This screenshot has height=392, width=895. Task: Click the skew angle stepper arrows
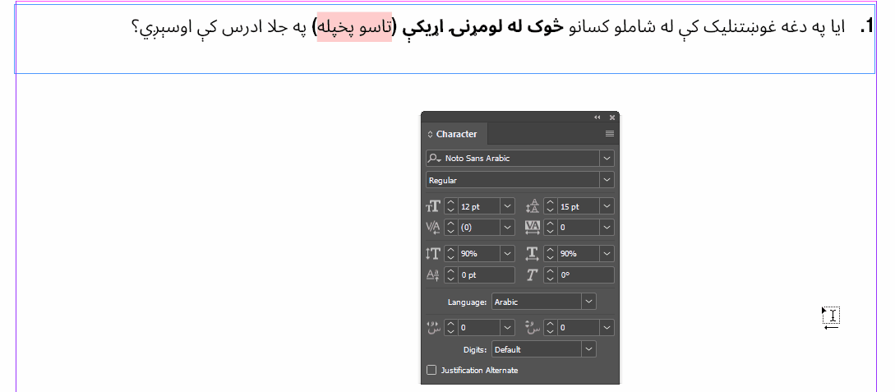[x=551, y=275]
